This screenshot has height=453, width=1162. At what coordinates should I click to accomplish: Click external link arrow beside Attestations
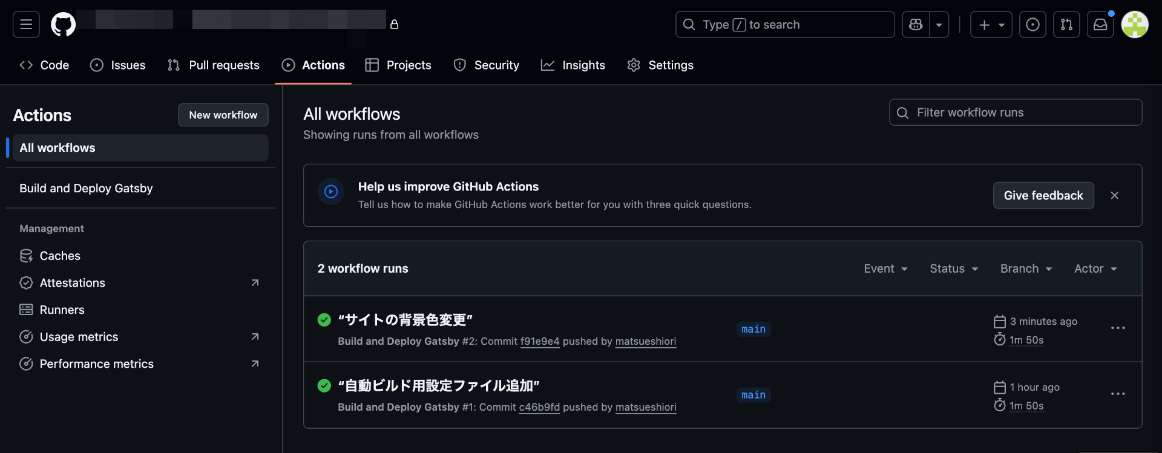[255, 282]
